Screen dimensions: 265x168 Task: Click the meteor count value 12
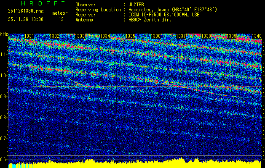(x=61, y=19)
